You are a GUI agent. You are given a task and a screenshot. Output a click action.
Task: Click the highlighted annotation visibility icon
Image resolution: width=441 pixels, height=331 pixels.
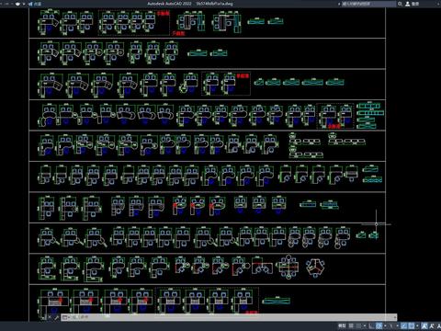tap(424, 325)
